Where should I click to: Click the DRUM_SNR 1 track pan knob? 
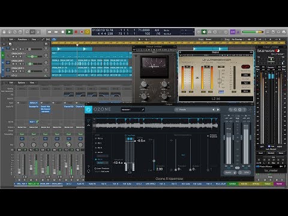tap(46, 62)
